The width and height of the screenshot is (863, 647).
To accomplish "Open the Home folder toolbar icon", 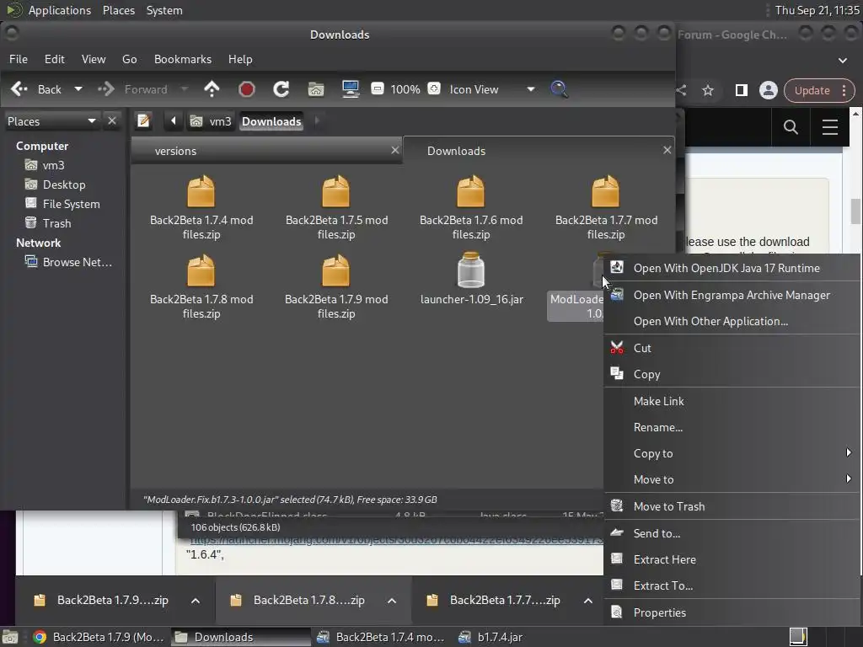I will 316,89.
